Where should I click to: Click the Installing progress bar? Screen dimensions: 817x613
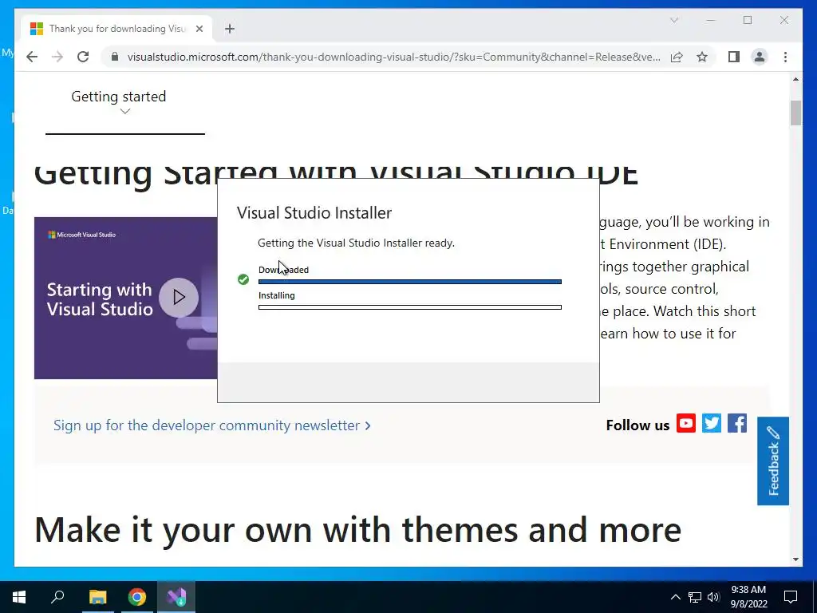tap(409, 307)
